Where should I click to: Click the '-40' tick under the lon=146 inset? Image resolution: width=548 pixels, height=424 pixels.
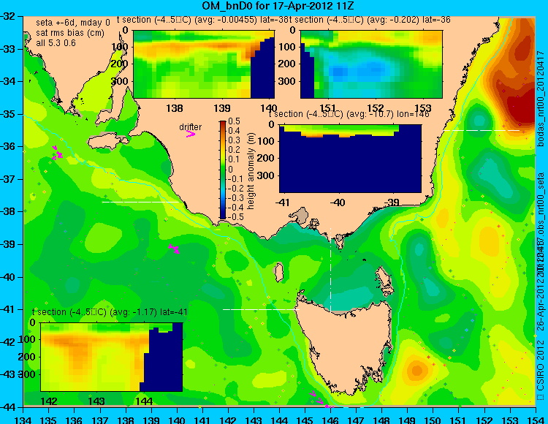pyautogui.click(x=338, y=202)
